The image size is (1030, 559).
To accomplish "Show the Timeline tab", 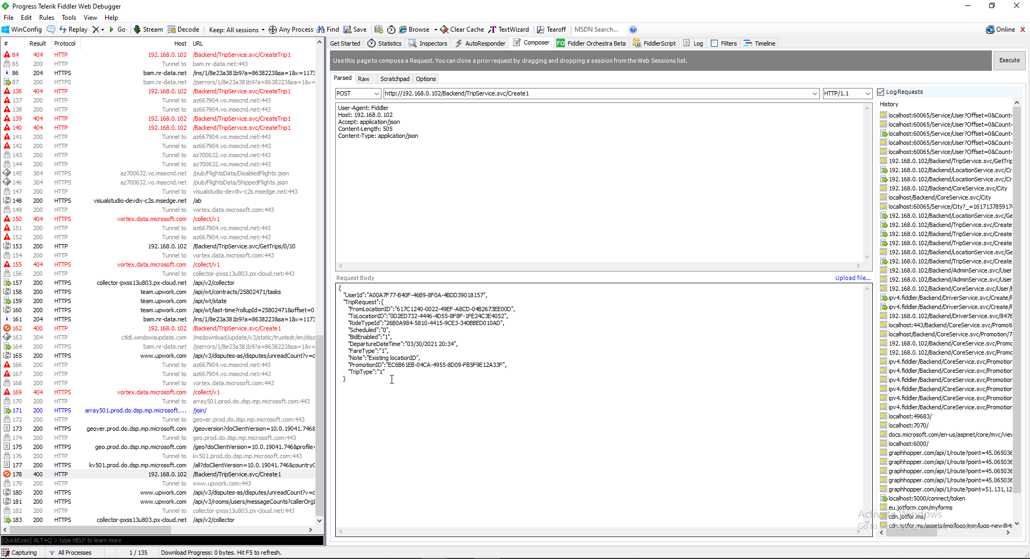I will 760,43.
